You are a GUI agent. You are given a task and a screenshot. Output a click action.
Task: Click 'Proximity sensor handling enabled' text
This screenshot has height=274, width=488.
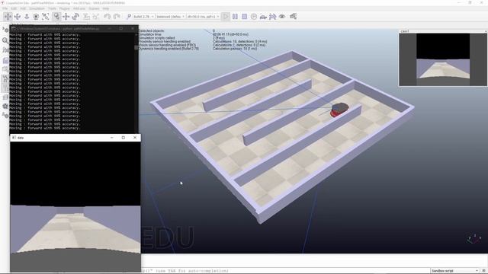coord(165,41)
